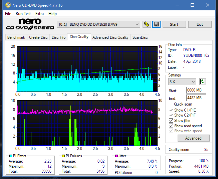Open the Extra menu
Viewport: 218px width, 179px height.
[x=39, y=14]
